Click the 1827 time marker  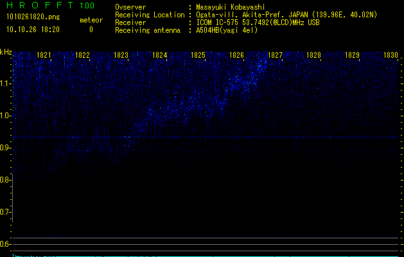click(275, 55)
